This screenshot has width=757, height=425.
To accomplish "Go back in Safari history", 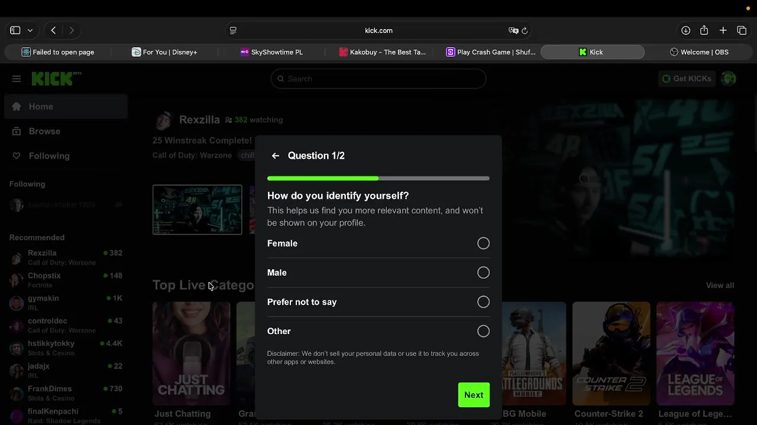I will (x=53, y=30).
